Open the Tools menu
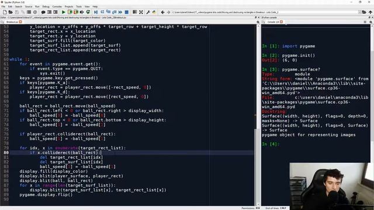 pos(79,6)
